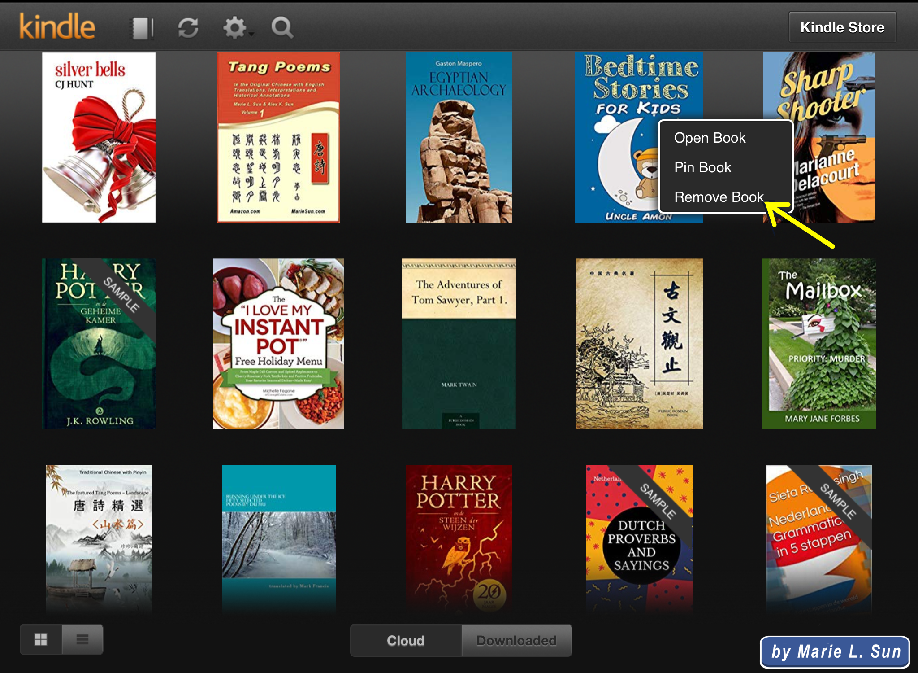Open Traditional Chinese with Pinyin Tang Poems
The image size is (918, 673).
[x=99, y=539]
